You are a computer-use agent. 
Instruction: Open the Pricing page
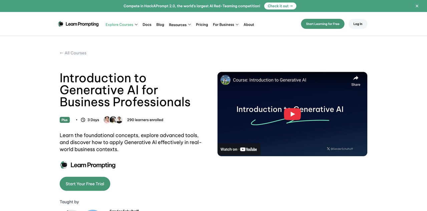point(202,24)
